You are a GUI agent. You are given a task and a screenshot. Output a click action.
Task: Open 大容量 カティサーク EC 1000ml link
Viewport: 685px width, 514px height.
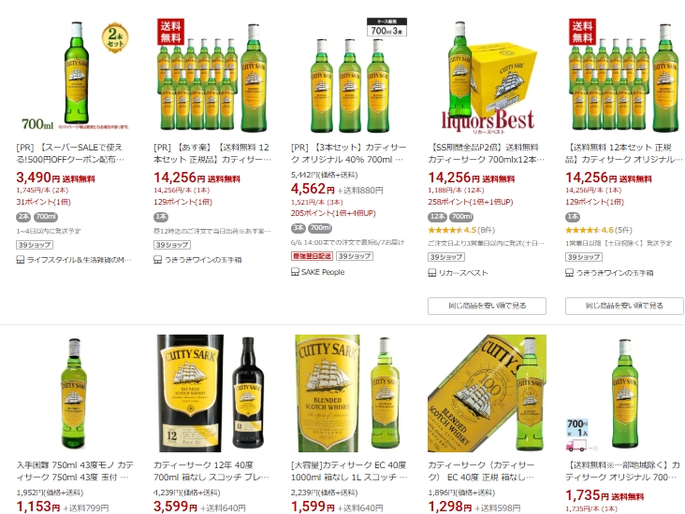[349, 471]
